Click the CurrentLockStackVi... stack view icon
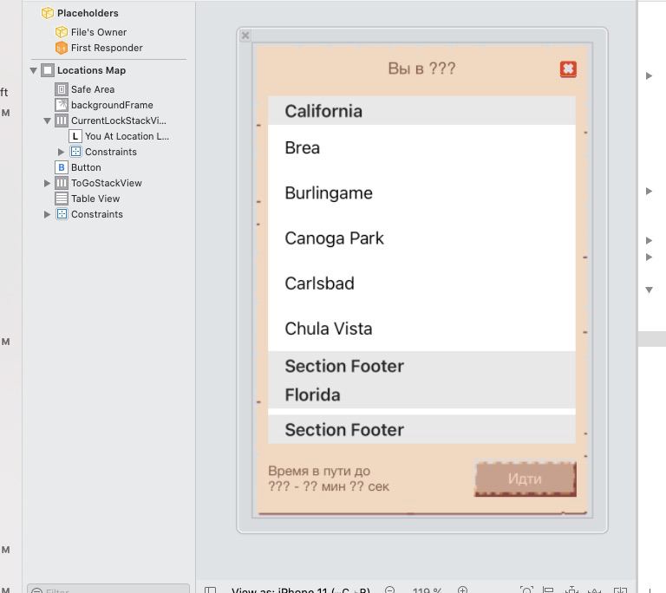 [x=62, y=121]
